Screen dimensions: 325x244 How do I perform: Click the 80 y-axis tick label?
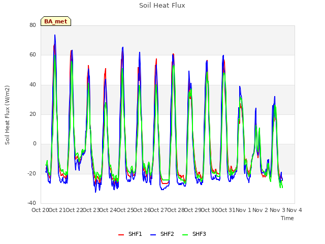[x=32, y=25]
